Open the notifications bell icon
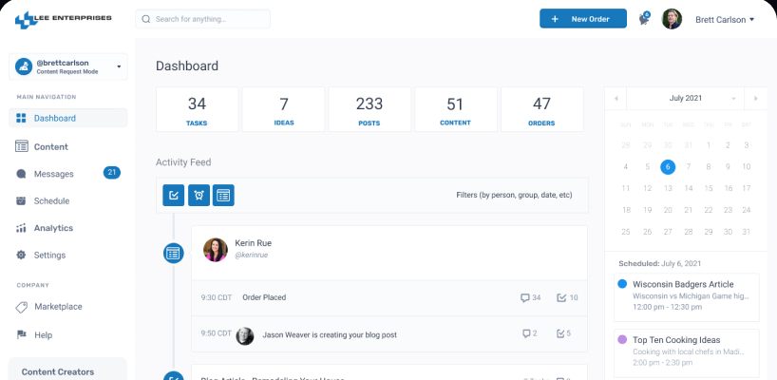This screenshot has height=380, width=777. point(644,19)
